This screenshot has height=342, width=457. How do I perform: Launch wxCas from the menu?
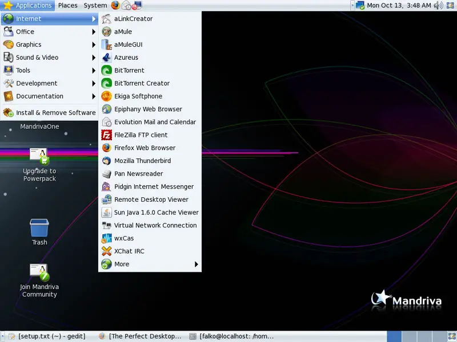[150, 238]
